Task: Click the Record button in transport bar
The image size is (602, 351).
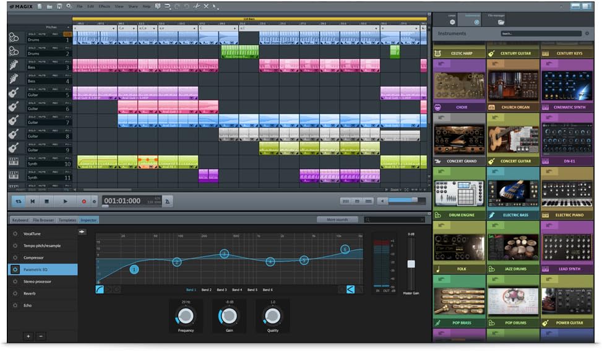Action: click(84, 201)
